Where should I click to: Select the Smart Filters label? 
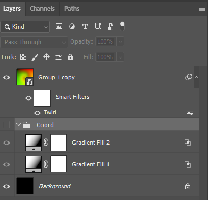73,97
